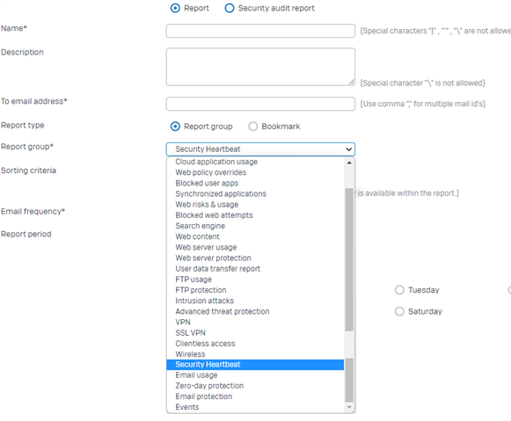Click into the Name input field
The width and height of the screenshot is (511, 421).
(x=260, y=31)
